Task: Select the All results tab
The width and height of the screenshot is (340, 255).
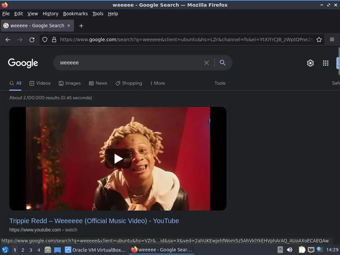Action: [15, 83]
